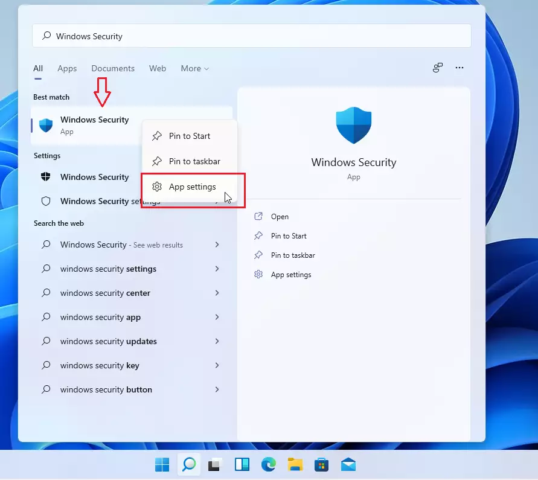Open the feedback icon near search options

438,68
